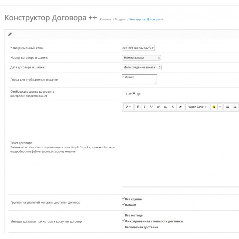Open the 'Дата создания заказа' dropdown
The height and width of the screenshot is (239, 239).
(x=142, y=67)
